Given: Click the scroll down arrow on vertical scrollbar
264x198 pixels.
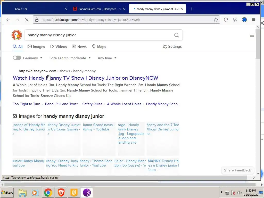Looking at the screenshot, I should (258, 174).
